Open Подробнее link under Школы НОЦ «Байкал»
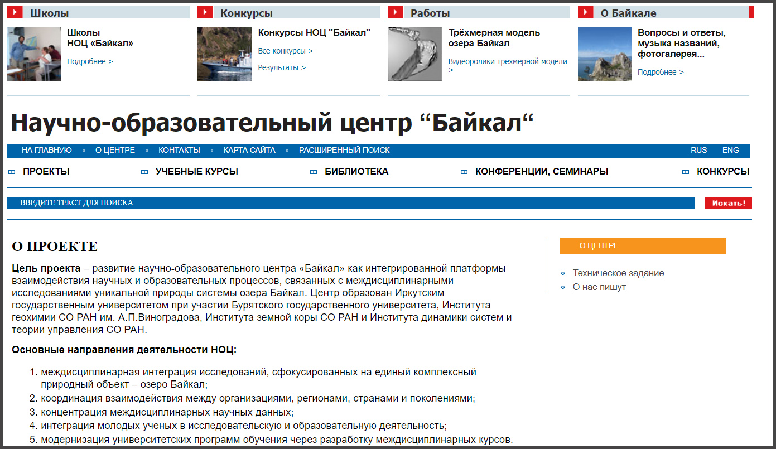The image size is (776, 449). (90, 61)
